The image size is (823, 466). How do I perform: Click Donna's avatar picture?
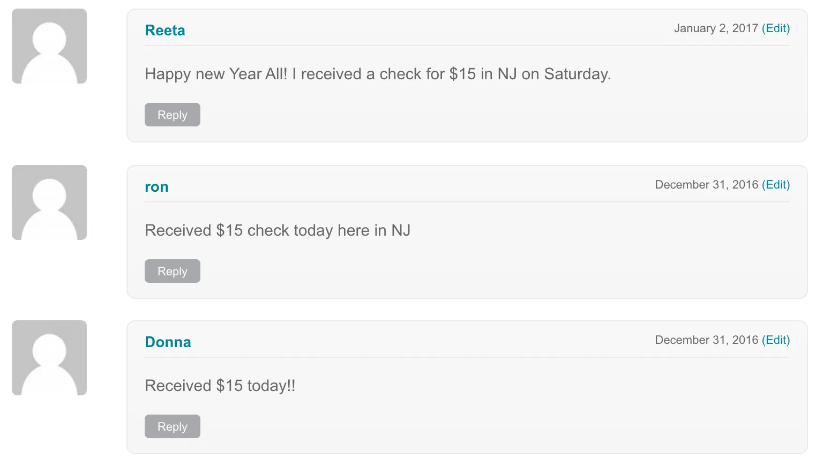[x=49, y=358]
